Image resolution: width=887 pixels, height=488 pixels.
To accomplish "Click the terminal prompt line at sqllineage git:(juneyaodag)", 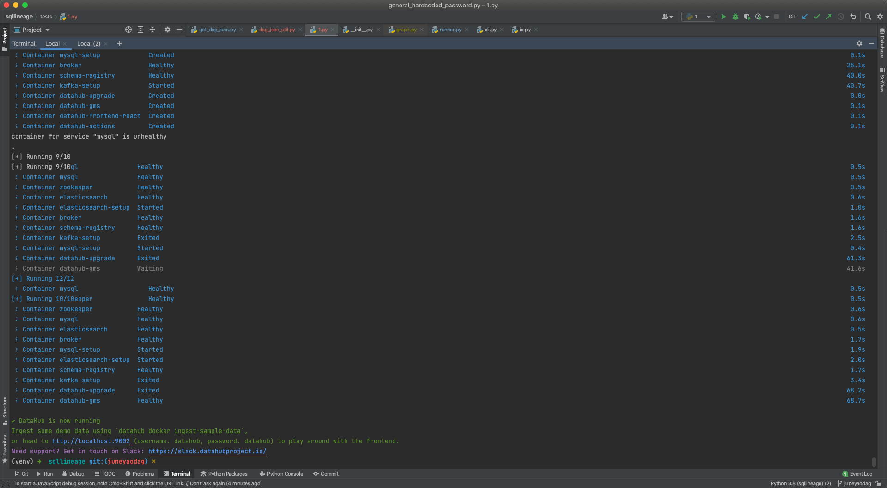I will pyautogui.click(x=84, y=462).
